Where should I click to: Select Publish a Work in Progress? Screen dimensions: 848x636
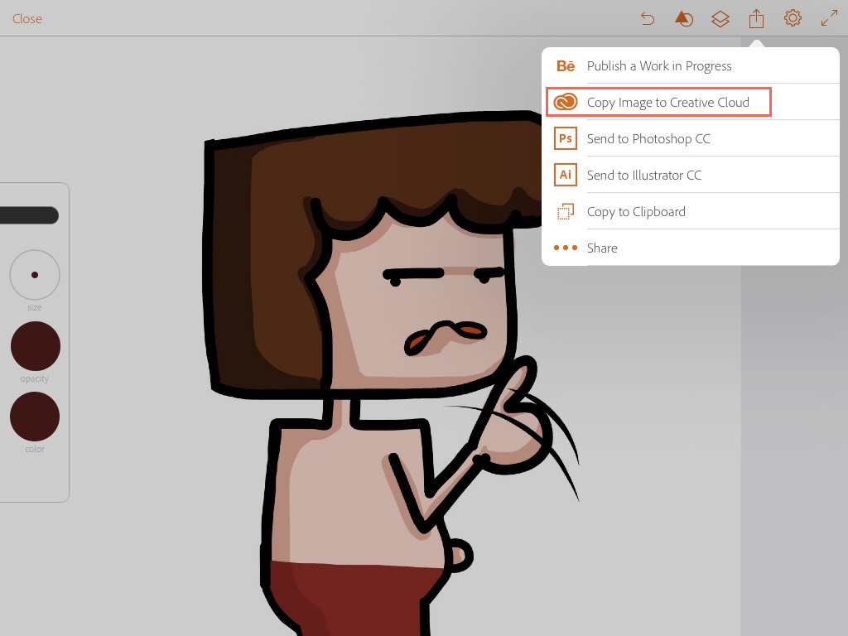691,65
